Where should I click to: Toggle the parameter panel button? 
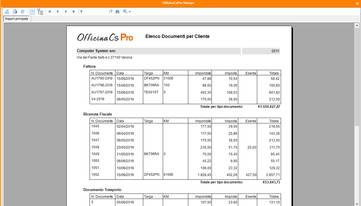coord(32,12)
